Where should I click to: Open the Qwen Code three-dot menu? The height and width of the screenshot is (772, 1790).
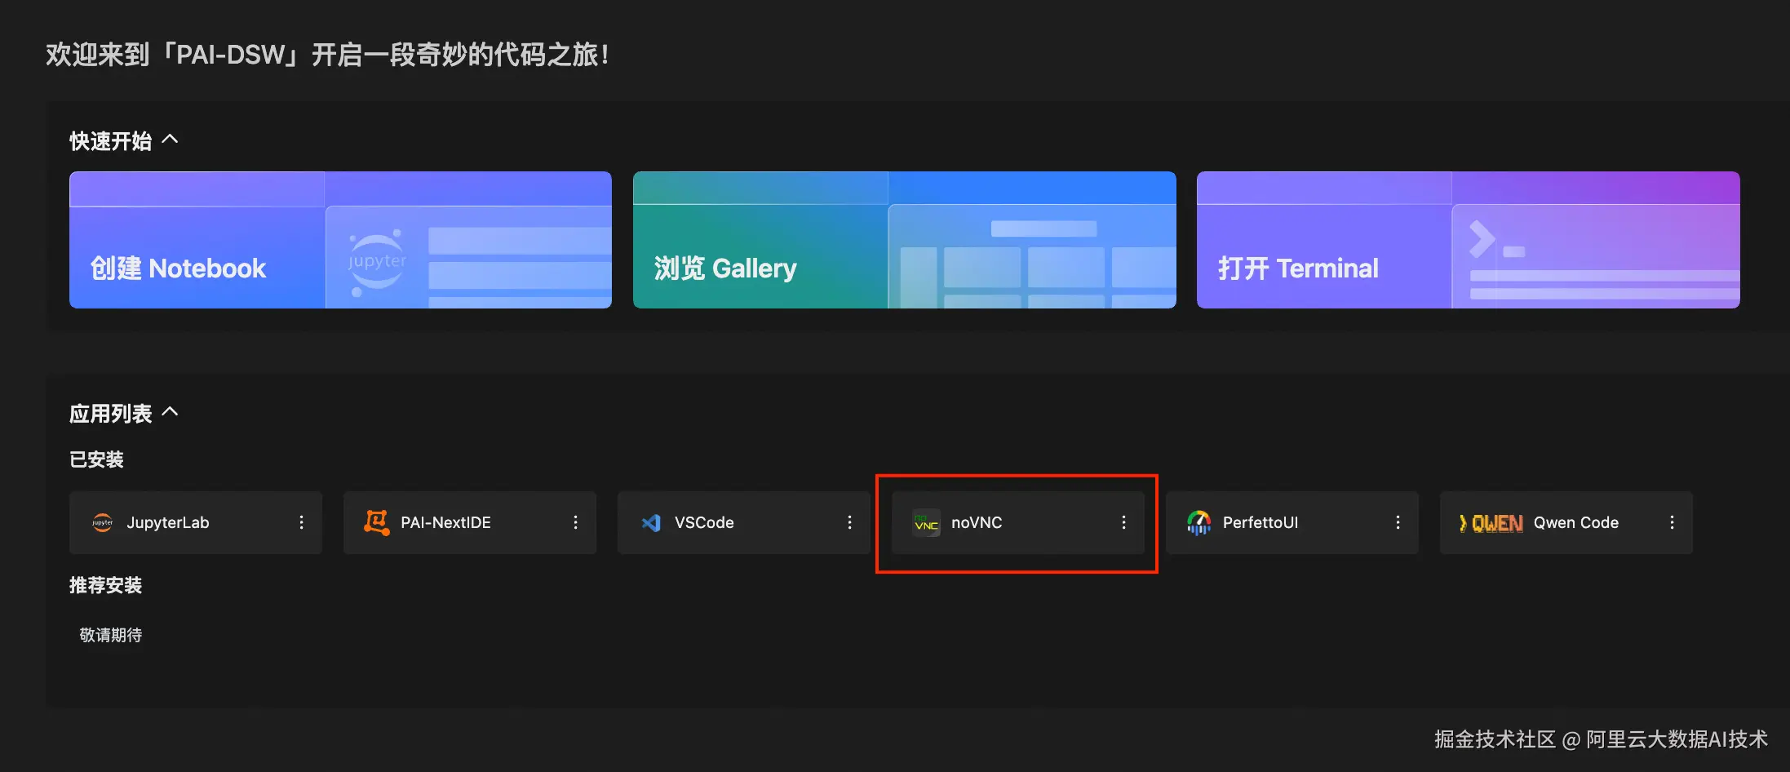(x=1672, y=522)
